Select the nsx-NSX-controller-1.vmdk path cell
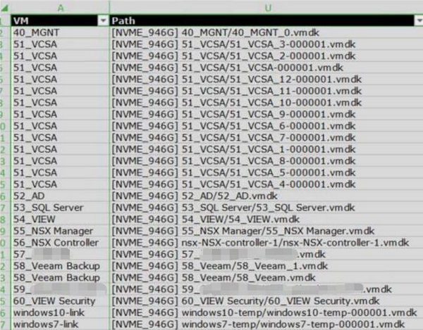The width and height of the screenshot is (423, 330). pos(266,243)
